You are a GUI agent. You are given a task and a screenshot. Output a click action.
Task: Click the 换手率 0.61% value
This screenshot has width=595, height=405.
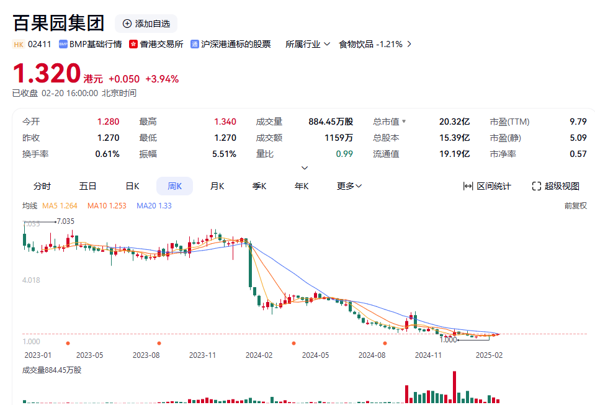(x=107, y=154)
